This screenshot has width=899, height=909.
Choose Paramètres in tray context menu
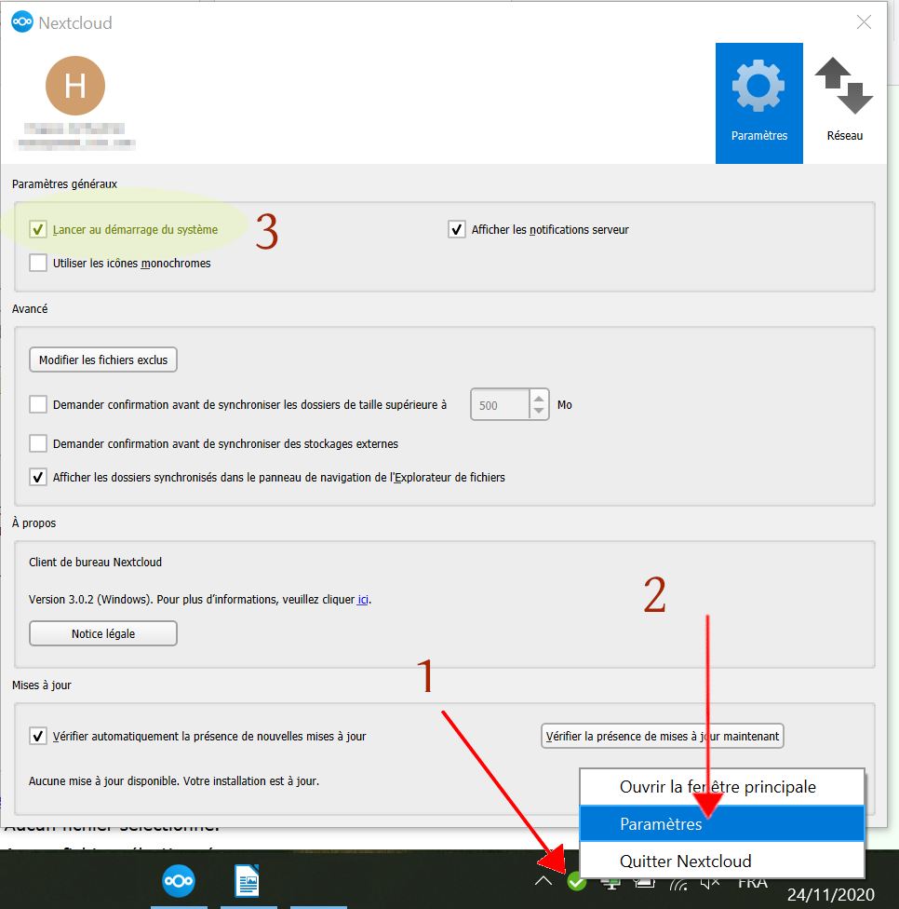(722, 823)
